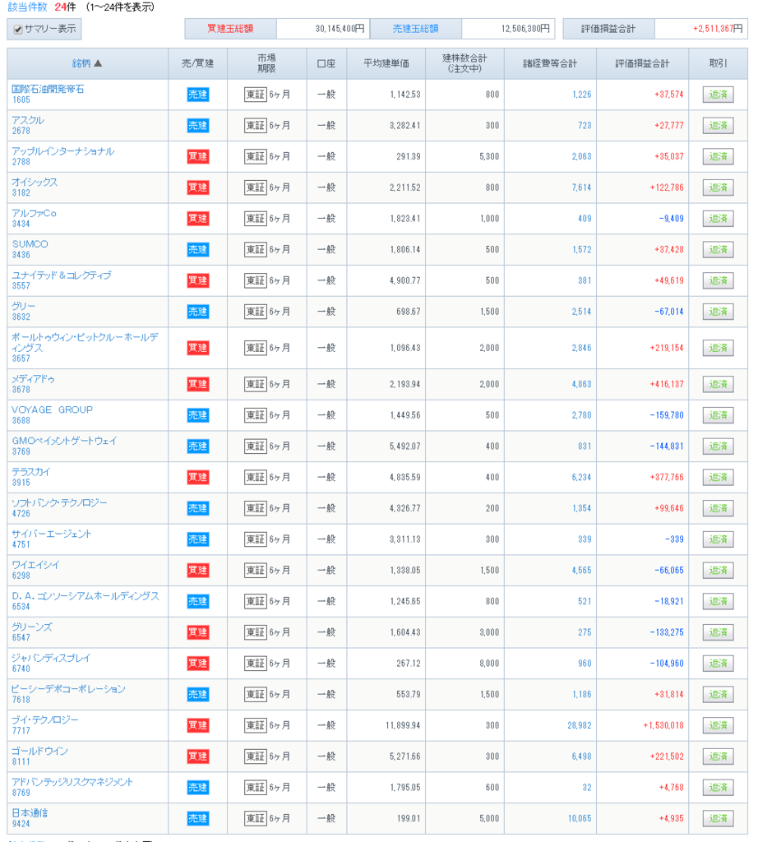Screen dimensions: 758x842
Task: Click 諸経費 10,065 in 日本通信 row
Action: click(x=580, y=818)
